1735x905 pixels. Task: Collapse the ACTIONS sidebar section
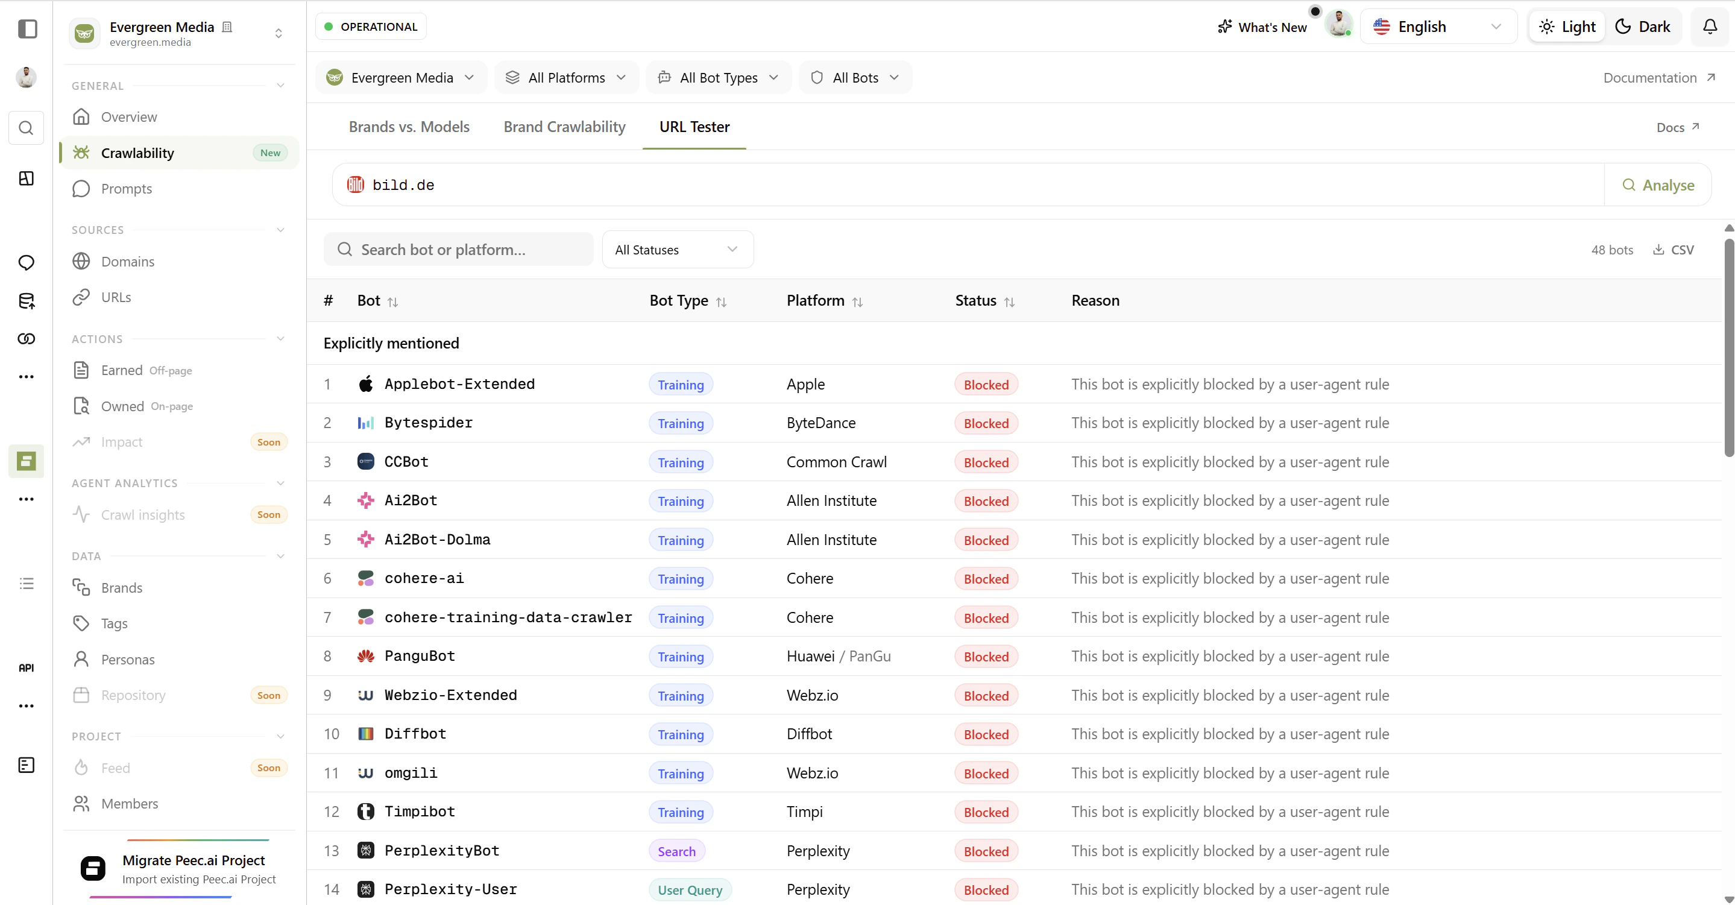click(280, 339)
